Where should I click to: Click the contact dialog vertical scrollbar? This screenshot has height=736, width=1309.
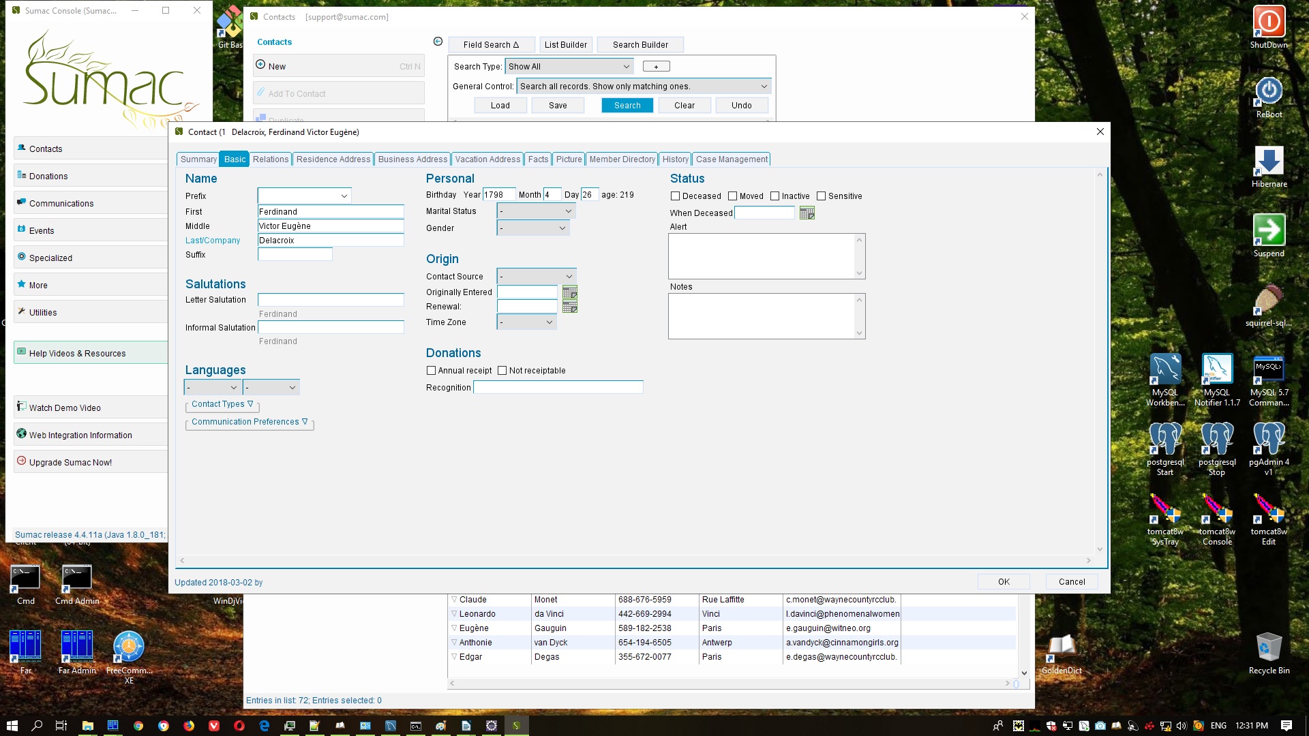[1100, 362]
